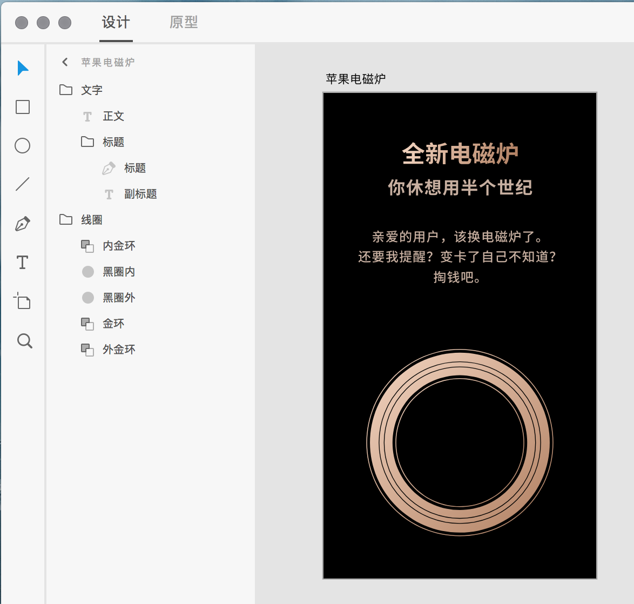Image resolution: width=634 pixels, height=604 pixels.
Task: Click the red close window button
Action: (x=22, y=23)
